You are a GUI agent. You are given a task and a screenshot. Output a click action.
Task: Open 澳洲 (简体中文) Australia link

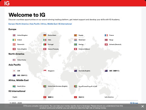22,75
